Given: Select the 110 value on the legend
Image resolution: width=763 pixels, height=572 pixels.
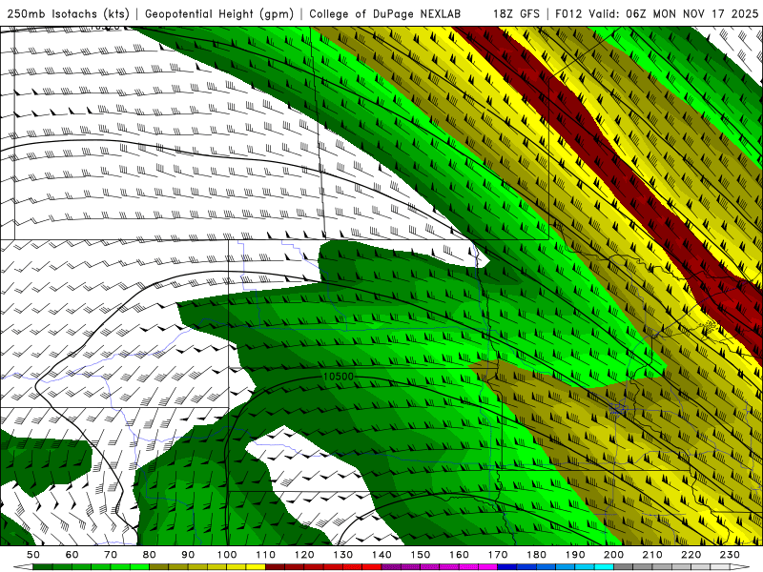Looking at the screenshot, I should point(266,555).
